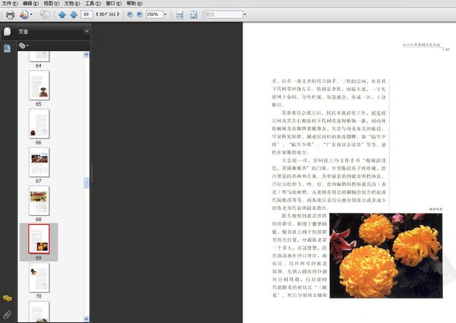Open the 文件 (File) menu
The height and width of the screenshot is (323, 456).
(x=8, y=3)
